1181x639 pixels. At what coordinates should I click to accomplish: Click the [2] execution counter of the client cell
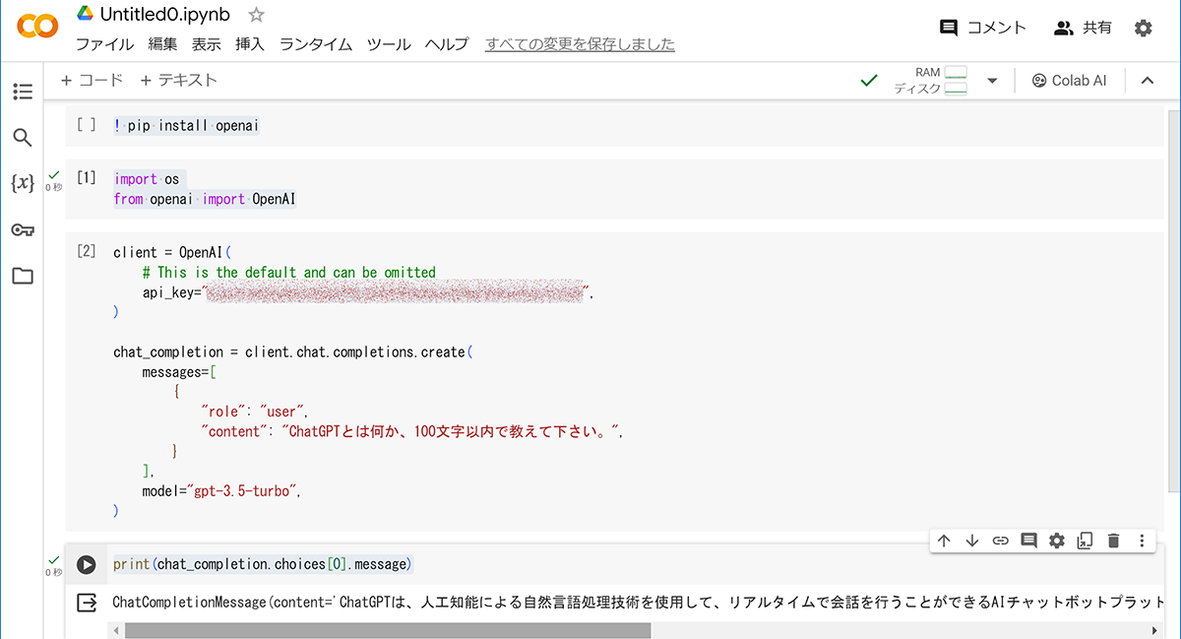87,251
